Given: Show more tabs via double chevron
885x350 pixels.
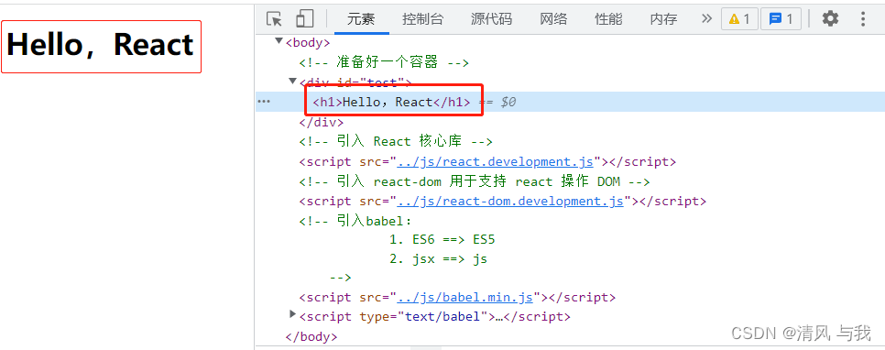Looking at the screenshot, I should click(x=706, y=18).
